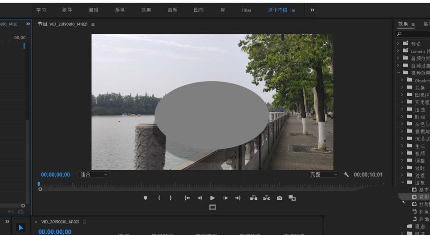Show overflow workspaces with double-arrow
This screenshot has height=235, width=430.
tap(312, 10)
